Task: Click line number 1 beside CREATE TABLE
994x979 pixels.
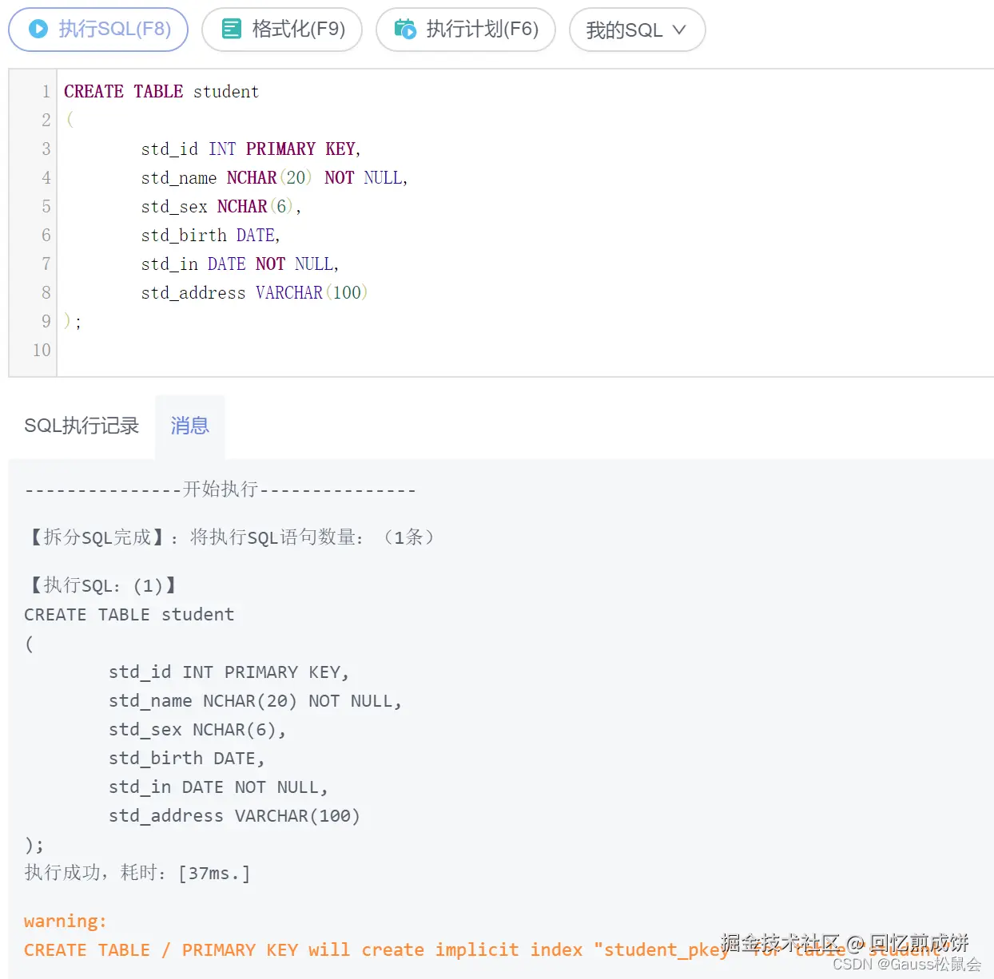Action: coord(45,91)
